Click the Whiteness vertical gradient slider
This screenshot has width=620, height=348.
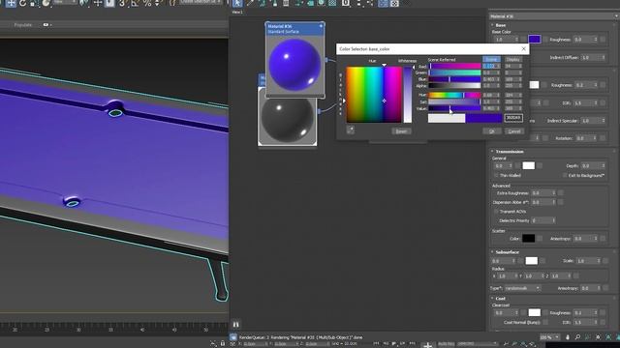pos(407,95)
